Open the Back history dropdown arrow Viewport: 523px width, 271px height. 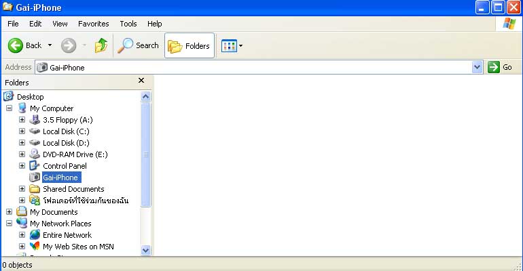50,45
